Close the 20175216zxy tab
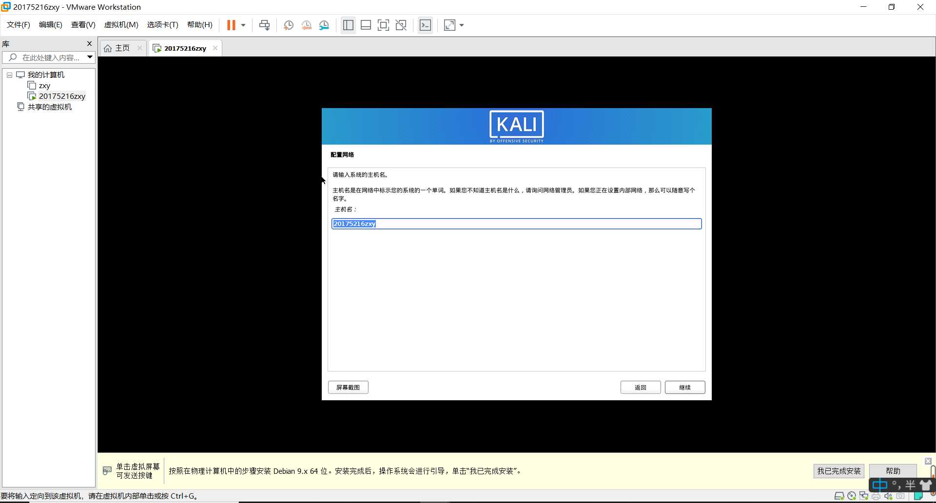 pos(215,48)
